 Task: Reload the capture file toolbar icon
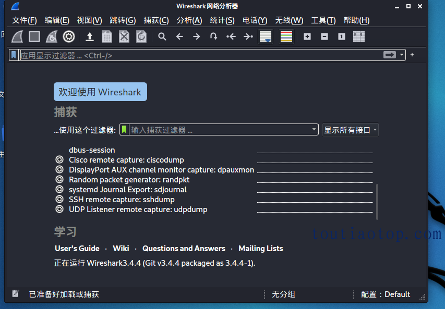(x=141, y=36)
